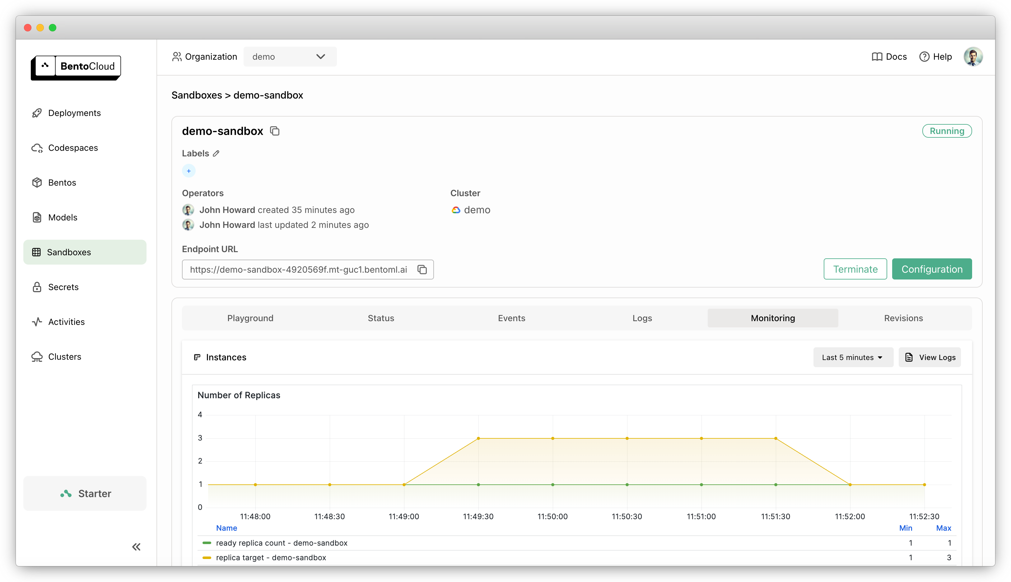Viewport: 1011px width, 582px height.
Task: Click the macOS green fullscreen button
Action: [52, 28]
